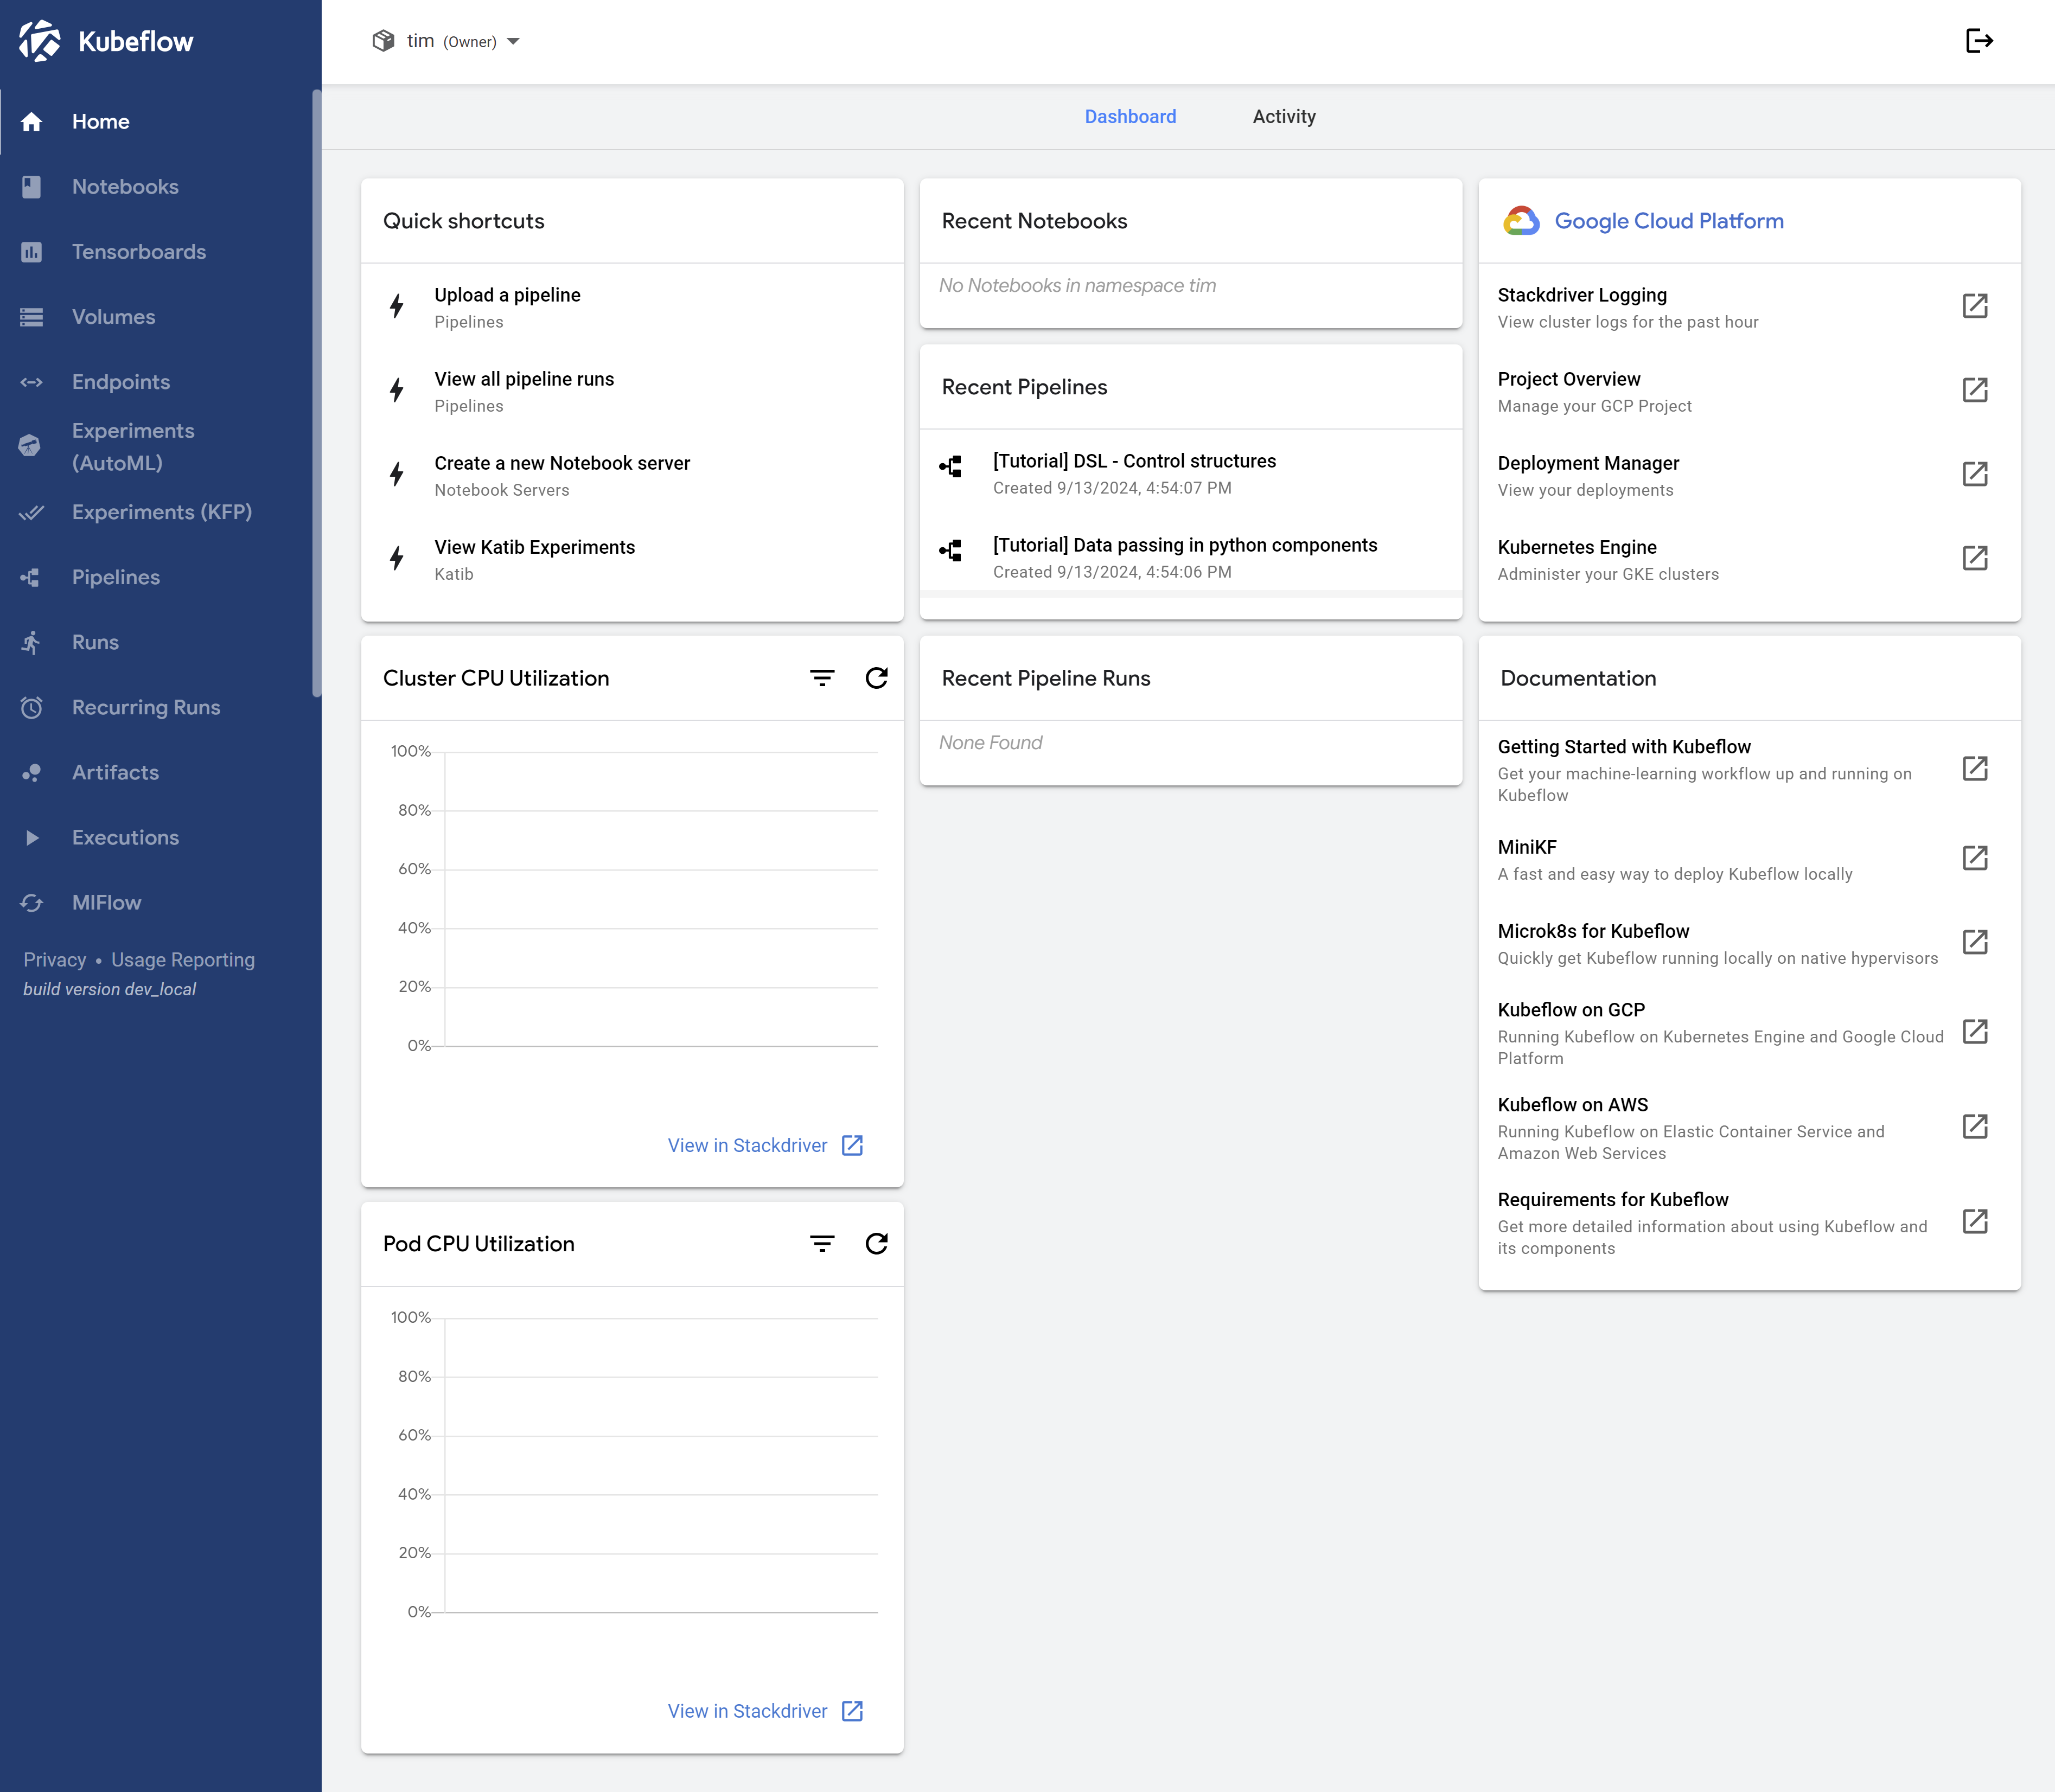Image resolution: width=2055 pixels, height=1792 pixels.
Task: Click the Recurring Runs alarm icon
Action: pyautogui.click(x=32, y=707)
